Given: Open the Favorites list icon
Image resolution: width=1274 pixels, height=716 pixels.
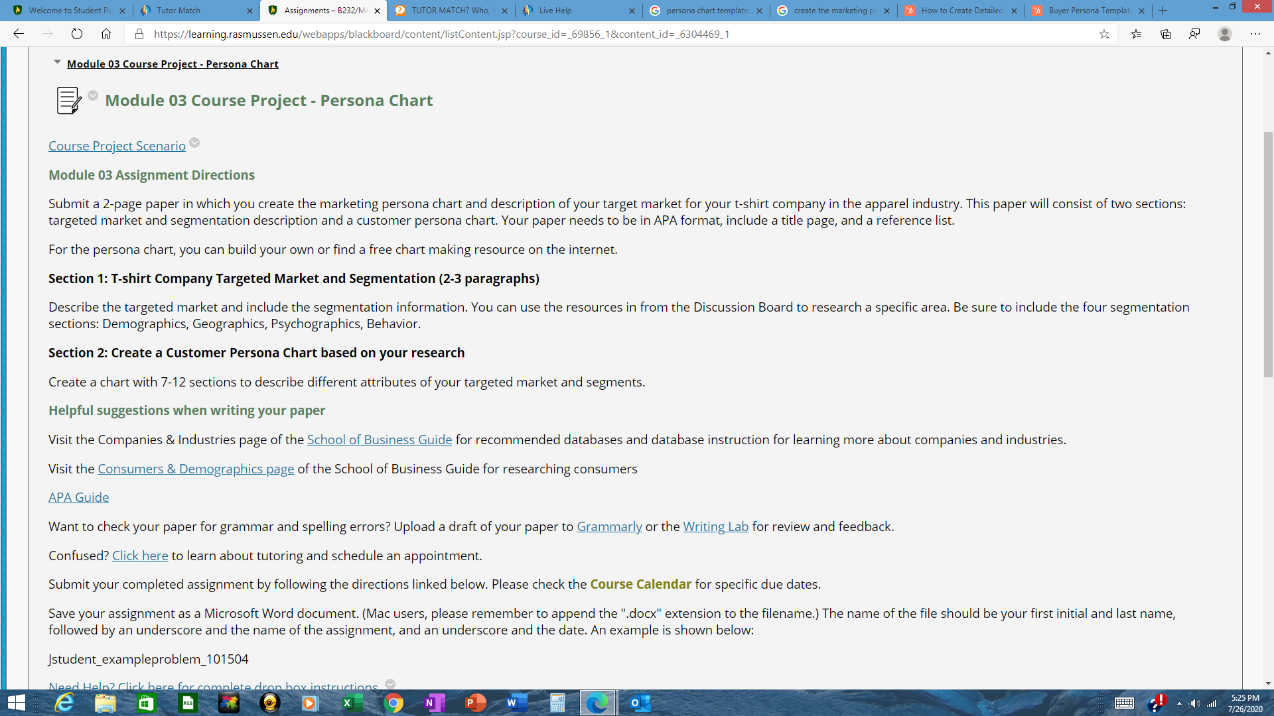Looking at the screenshot, I should coord(1136,34).
